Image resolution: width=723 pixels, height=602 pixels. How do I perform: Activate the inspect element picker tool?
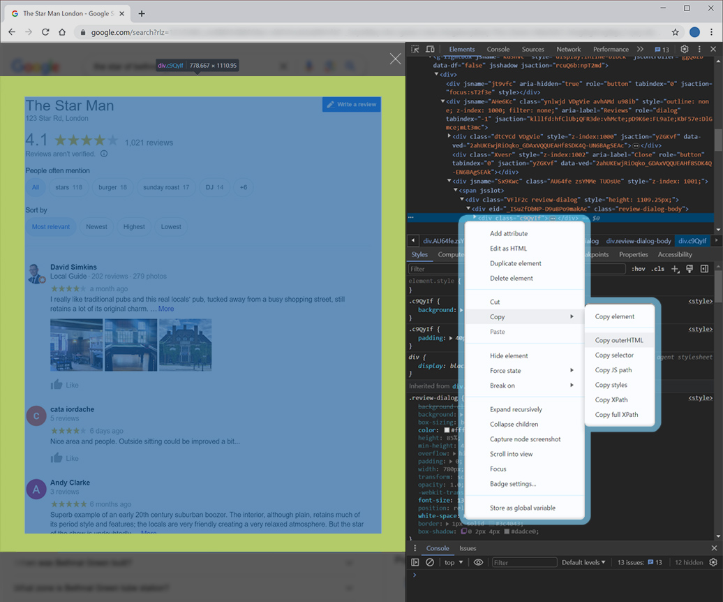click(415, 50)
